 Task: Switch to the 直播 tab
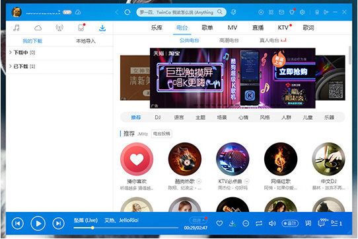[258, 28]
